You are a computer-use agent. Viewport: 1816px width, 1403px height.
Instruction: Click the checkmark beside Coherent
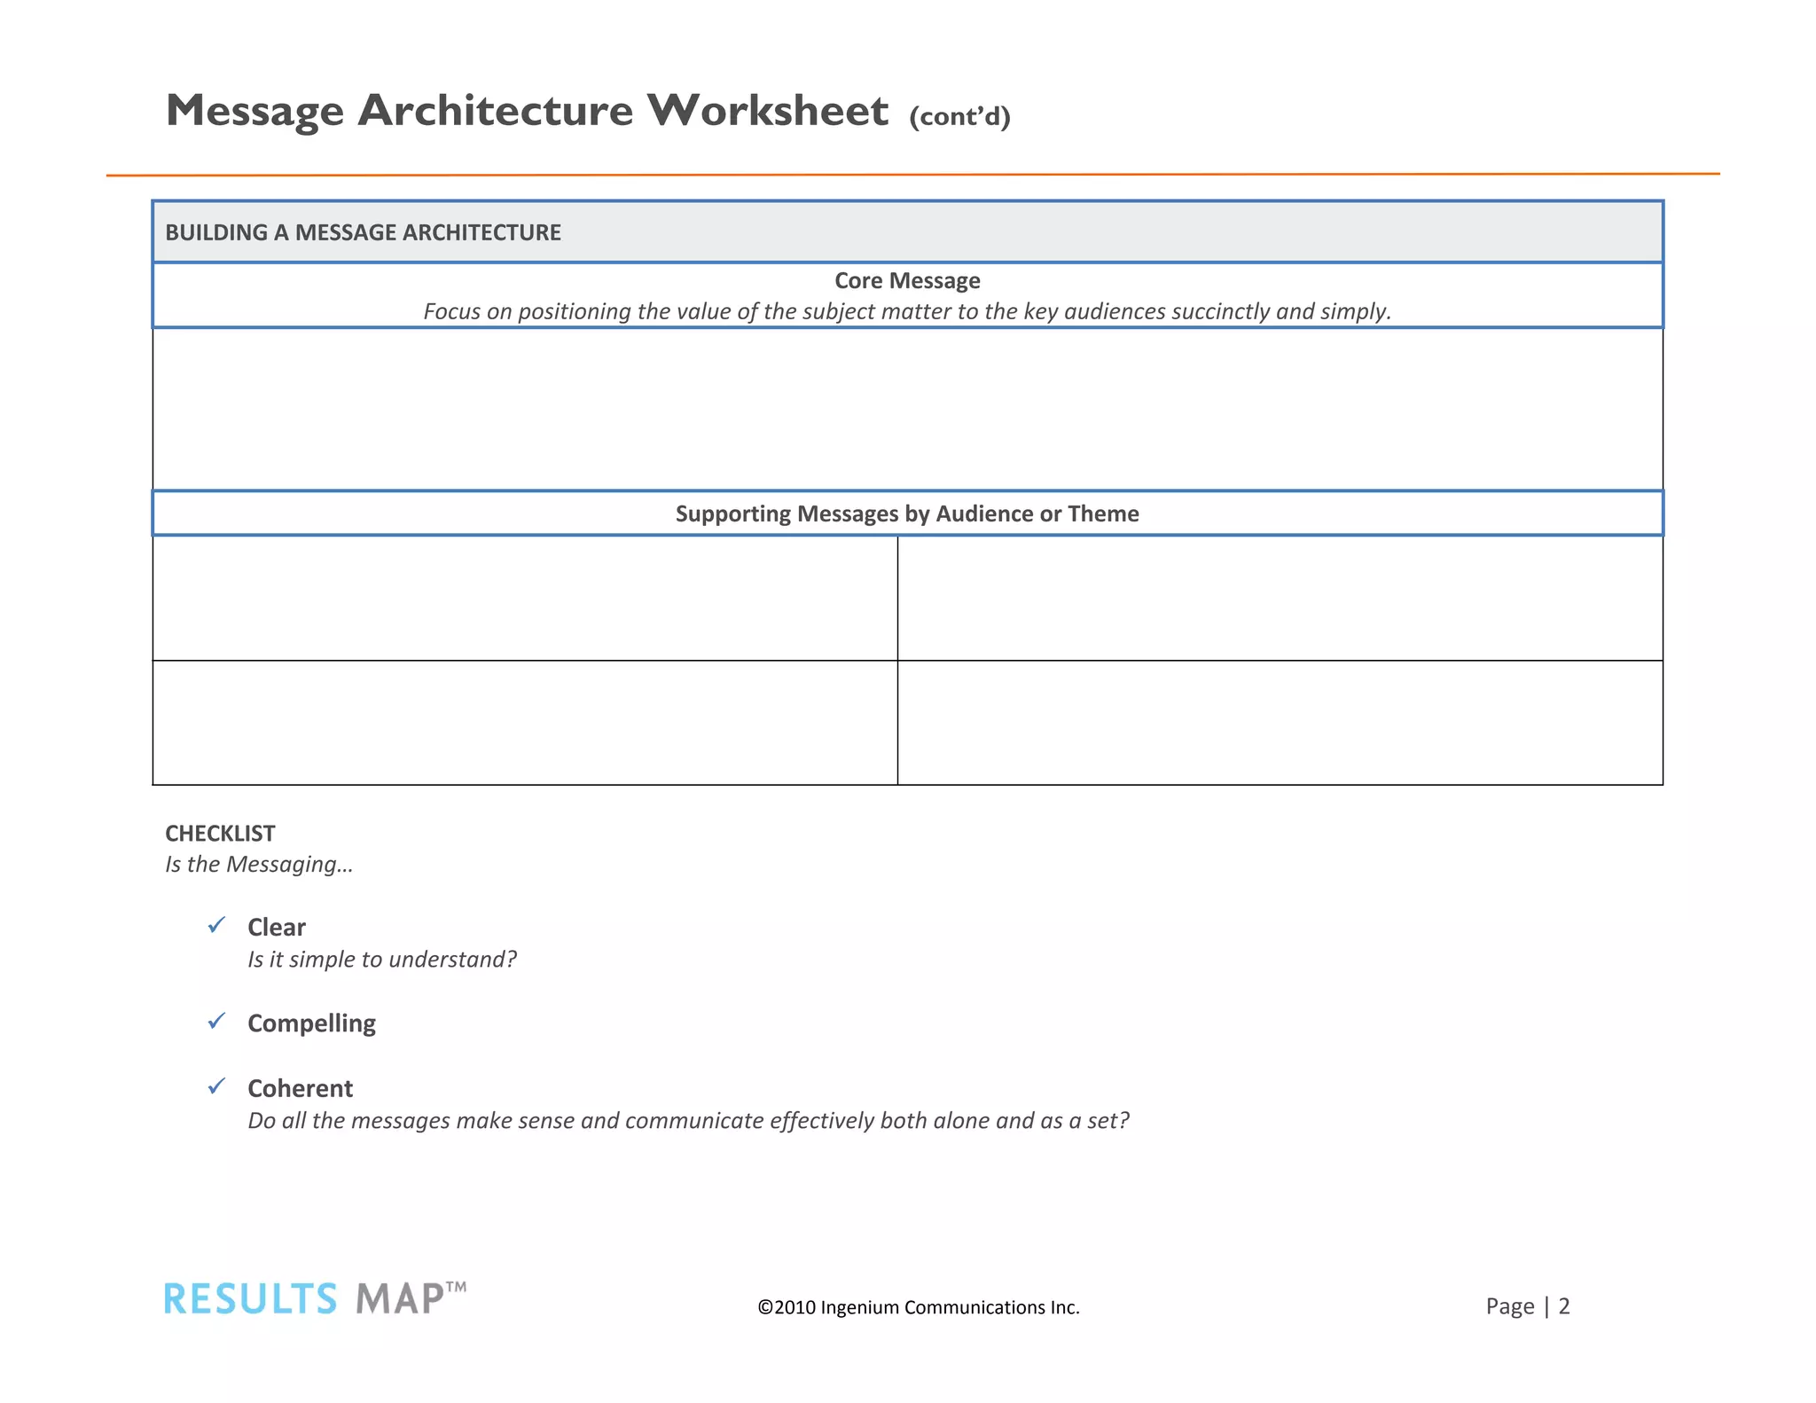point(216,1086)
